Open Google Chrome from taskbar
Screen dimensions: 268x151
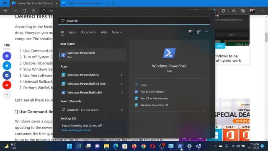point(143,146)
